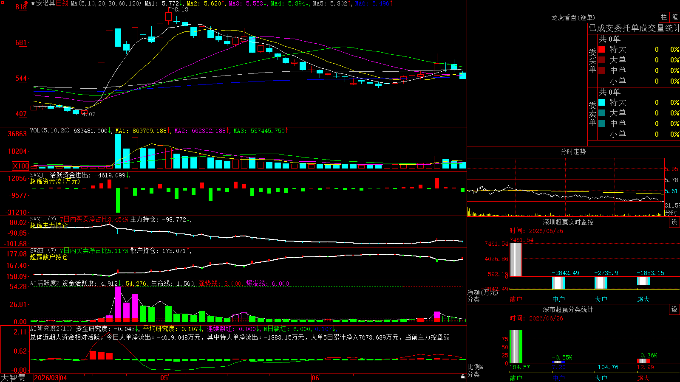Click the 大智慧 logo
The height and width of the screenshot is (382, 680).
pyautogui.click(x=13, y=378)
